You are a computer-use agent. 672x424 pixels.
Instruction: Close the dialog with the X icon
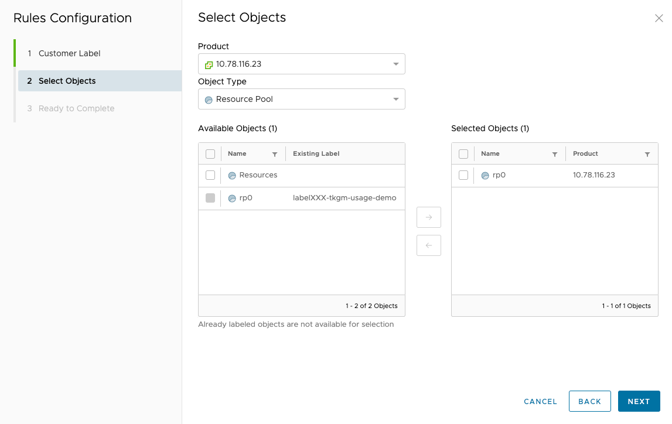659,18
